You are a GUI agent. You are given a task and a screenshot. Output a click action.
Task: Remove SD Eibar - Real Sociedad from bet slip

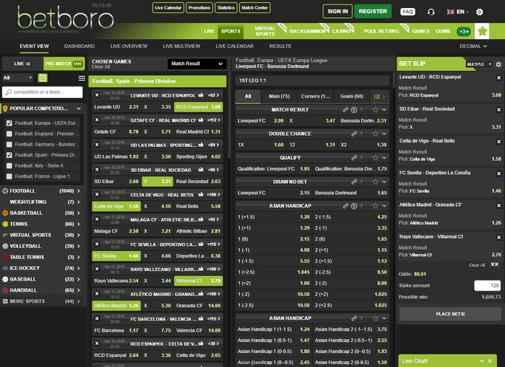tap(498, 109)
